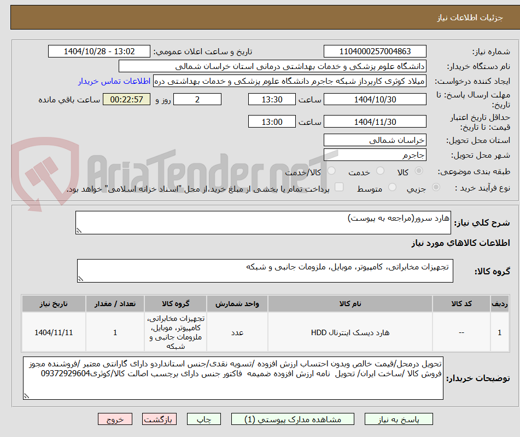Select the متوسط purchase type radio
The height and width of the screenshot is (437, 520).
pos(392,188)
